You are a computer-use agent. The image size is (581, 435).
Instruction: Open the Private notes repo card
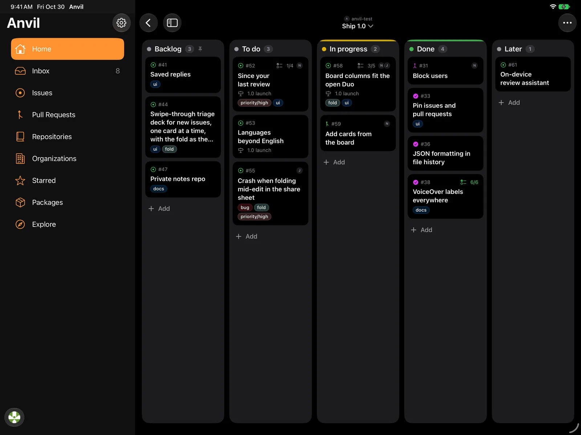(183, 179)
